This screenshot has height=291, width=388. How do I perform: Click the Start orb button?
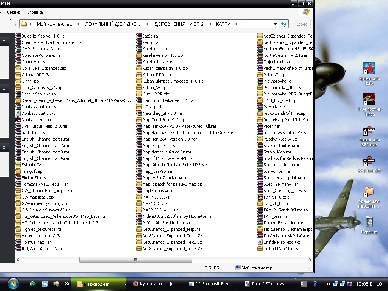(13, 284)
